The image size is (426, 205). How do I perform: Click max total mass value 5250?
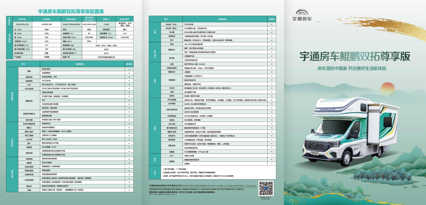106,49
